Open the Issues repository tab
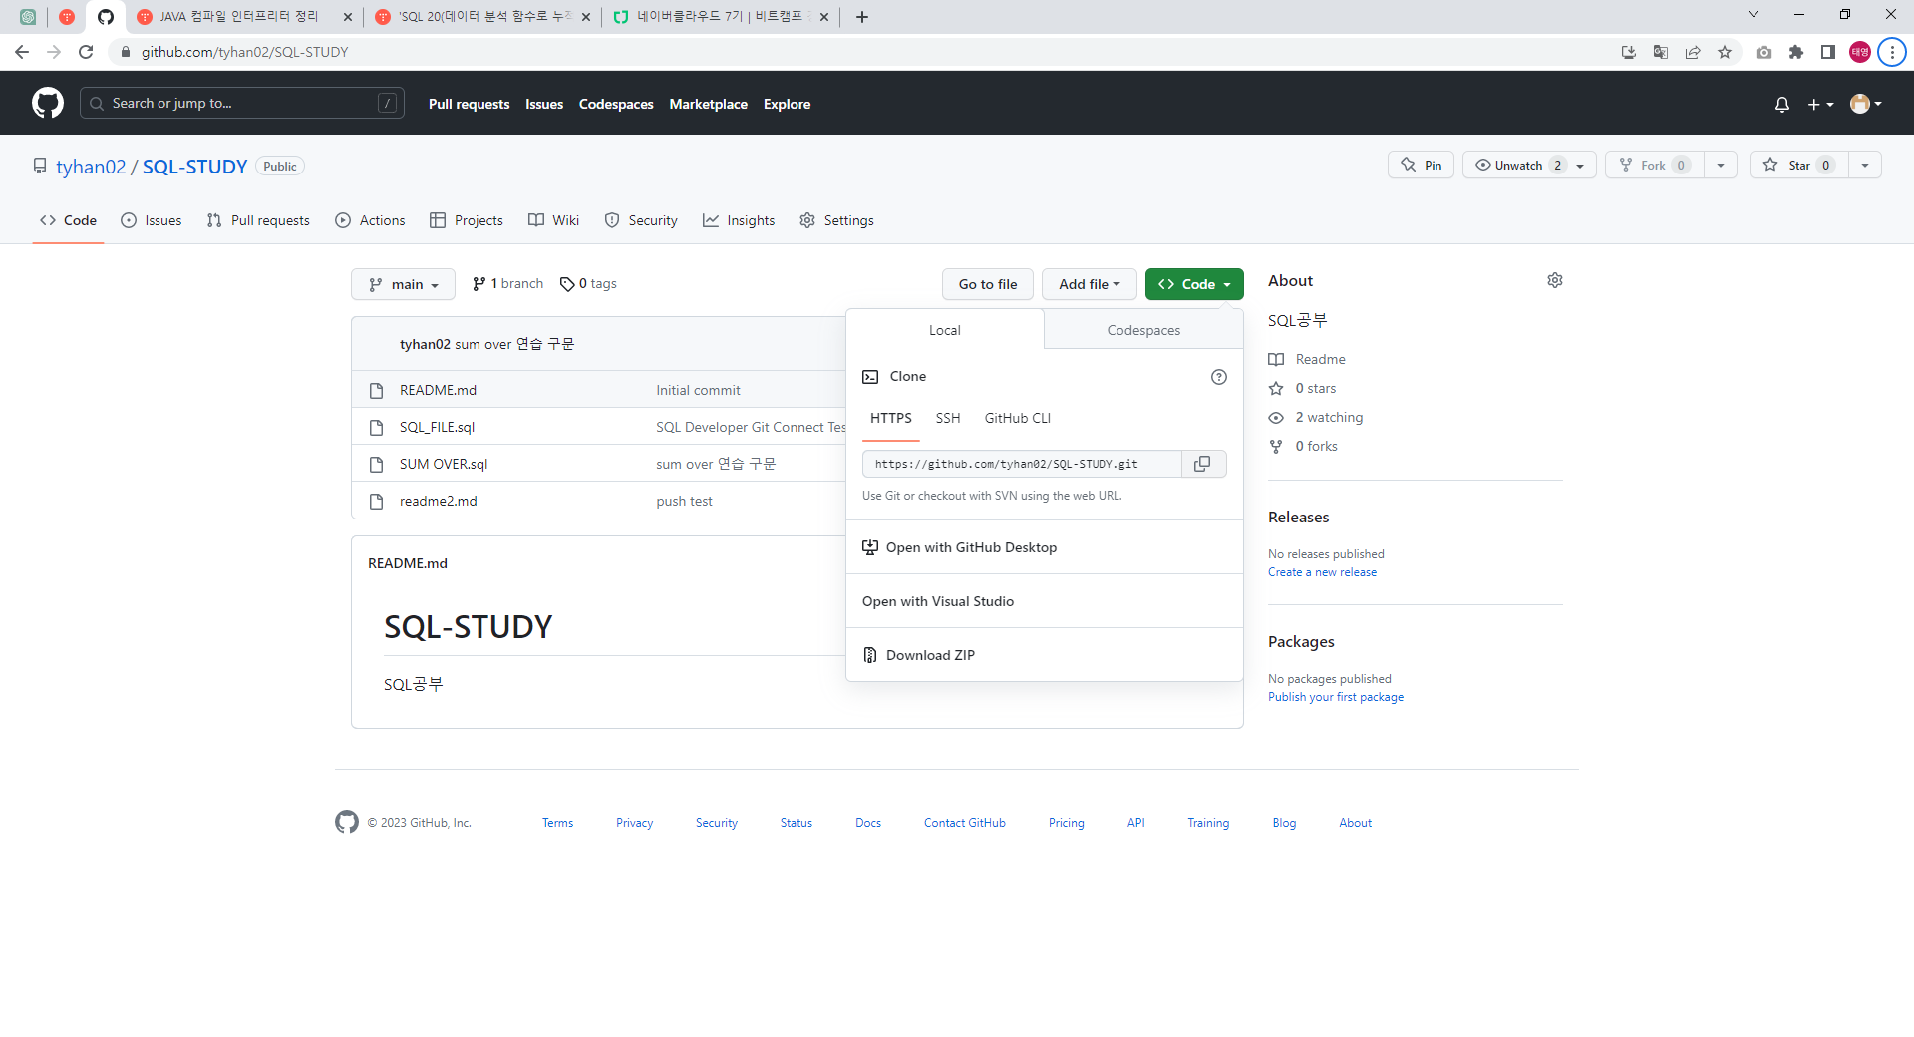 pyautogui.click(x=152, y=220)
